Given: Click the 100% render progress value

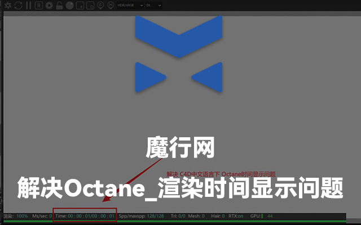Looking at the screenshot, I should pos(22,216).
